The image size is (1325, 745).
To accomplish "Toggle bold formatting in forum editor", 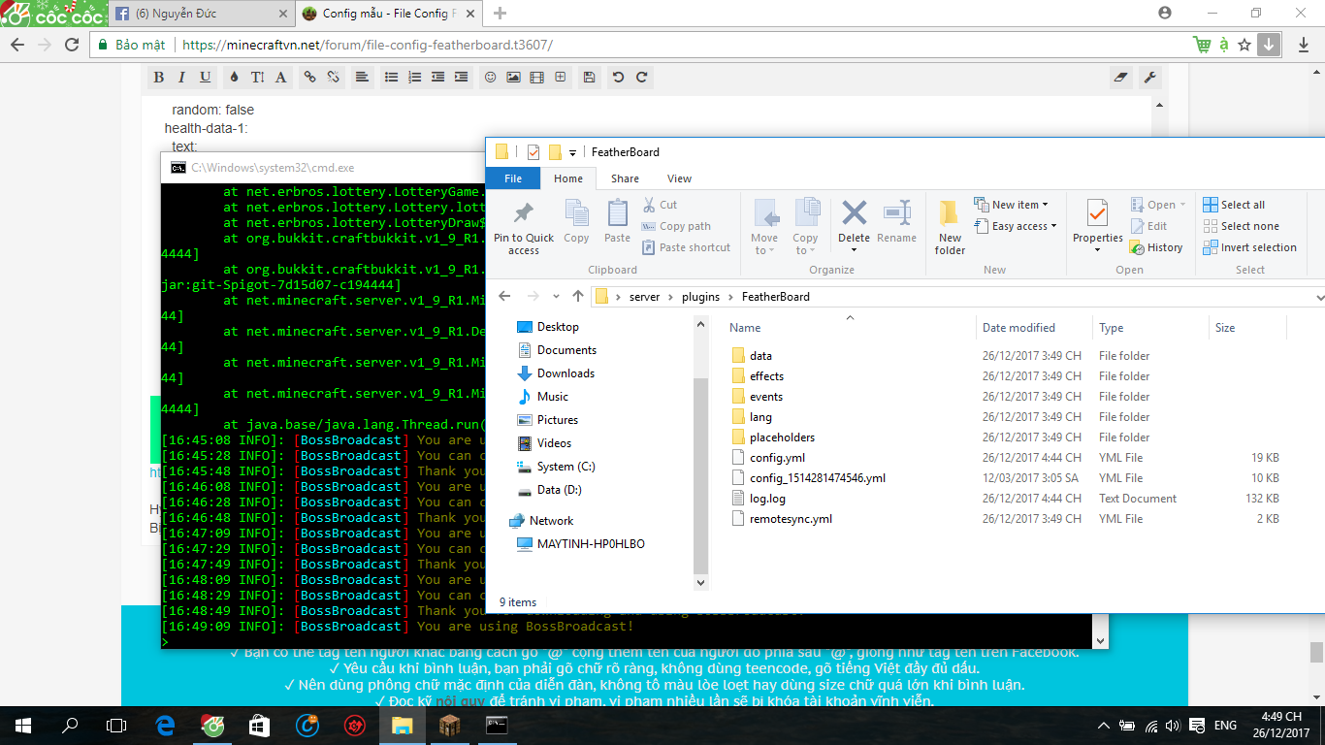I will click(158, 78).
